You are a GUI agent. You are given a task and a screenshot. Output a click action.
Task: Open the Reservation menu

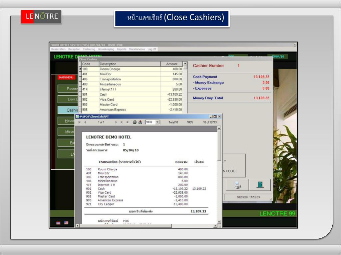[x=59, y=49]
